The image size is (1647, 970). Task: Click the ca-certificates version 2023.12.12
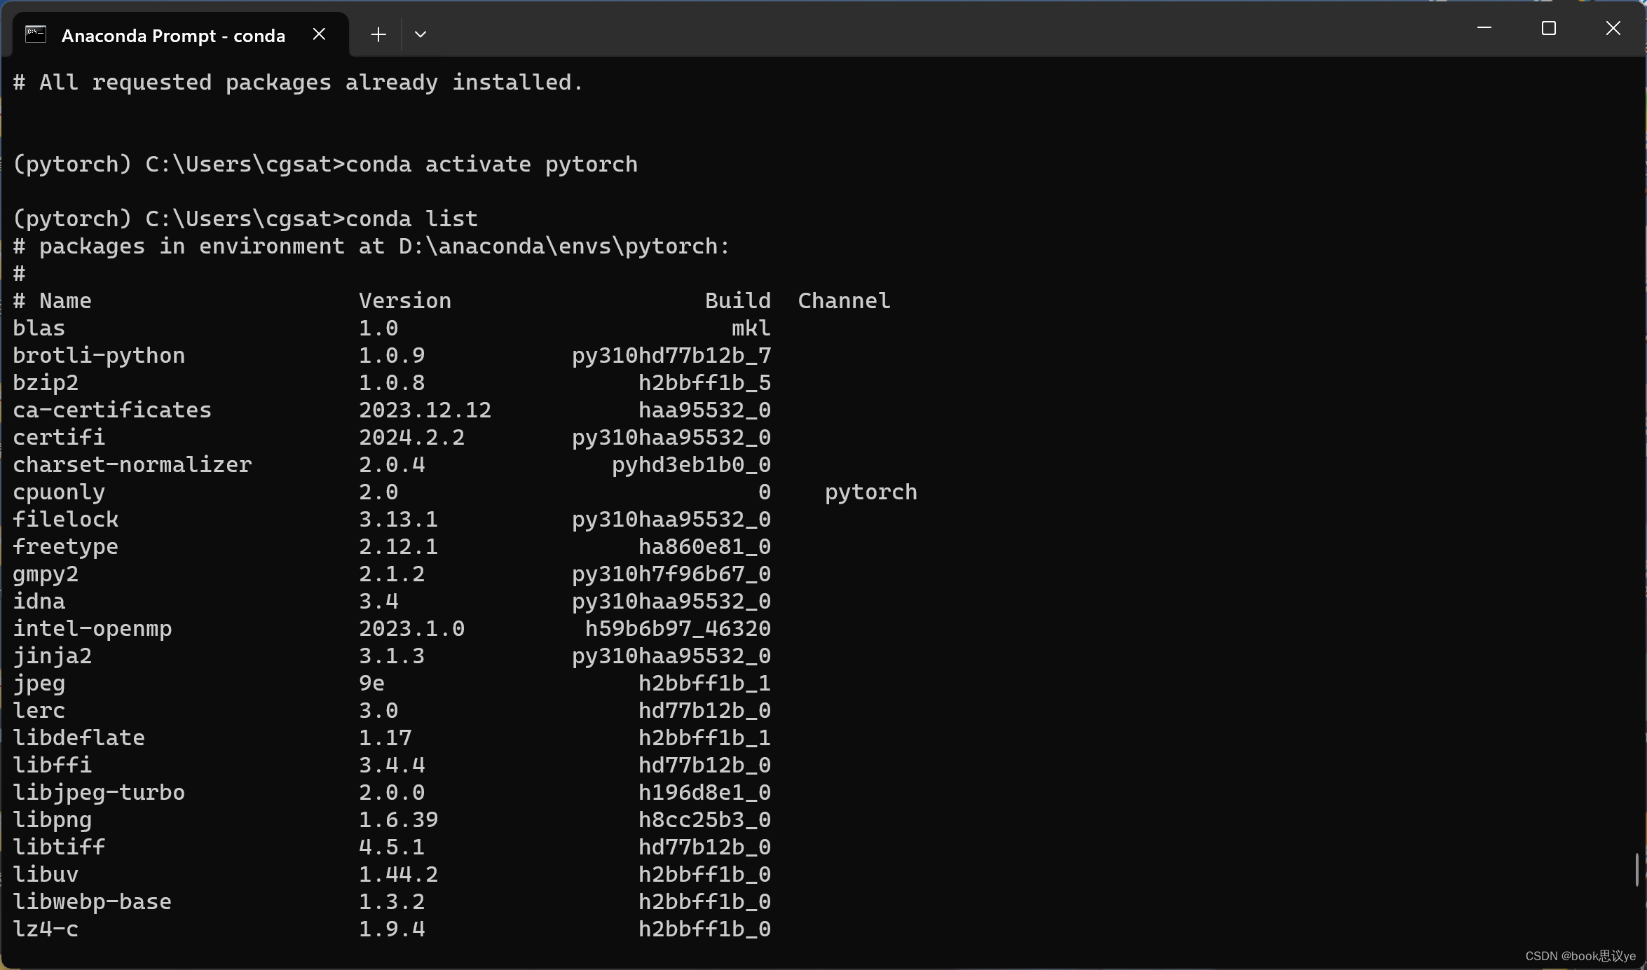pyautogui.click(x=425, y=410)
